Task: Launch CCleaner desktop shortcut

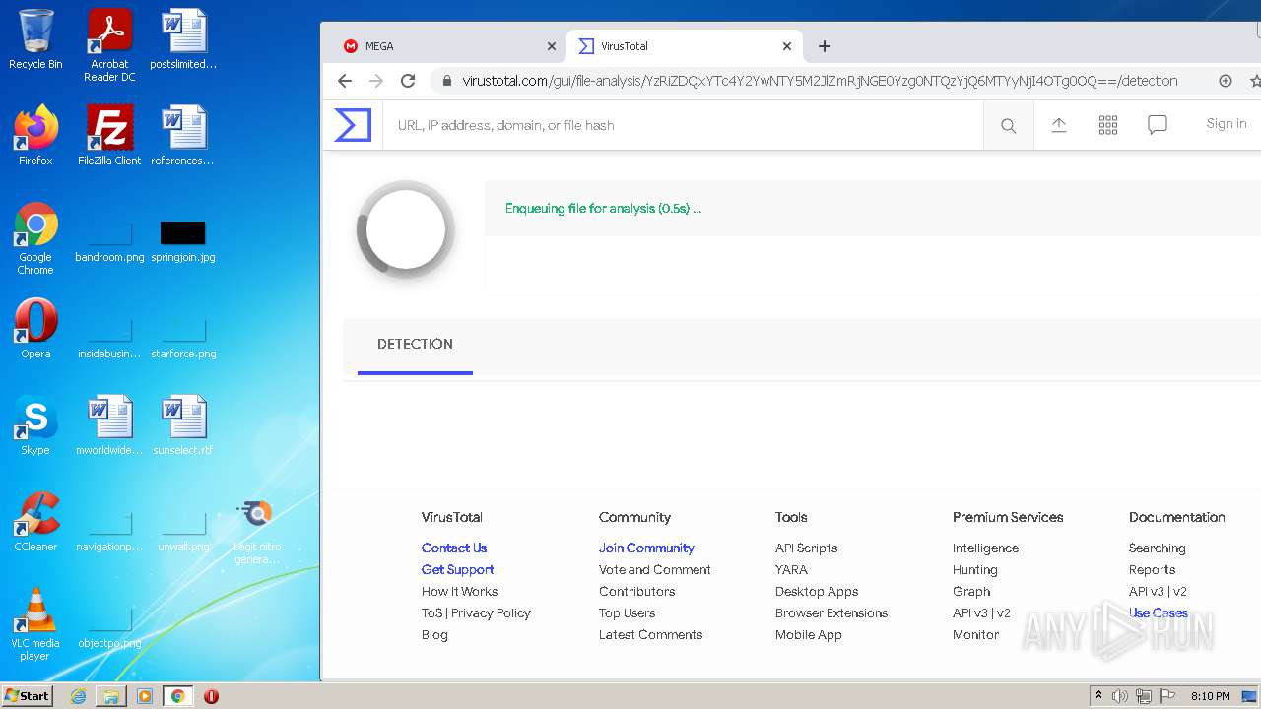Action: [x=35, y=522]
